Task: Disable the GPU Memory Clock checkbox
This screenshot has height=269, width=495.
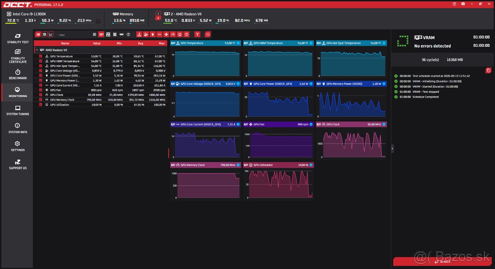Action: (40, 100)
